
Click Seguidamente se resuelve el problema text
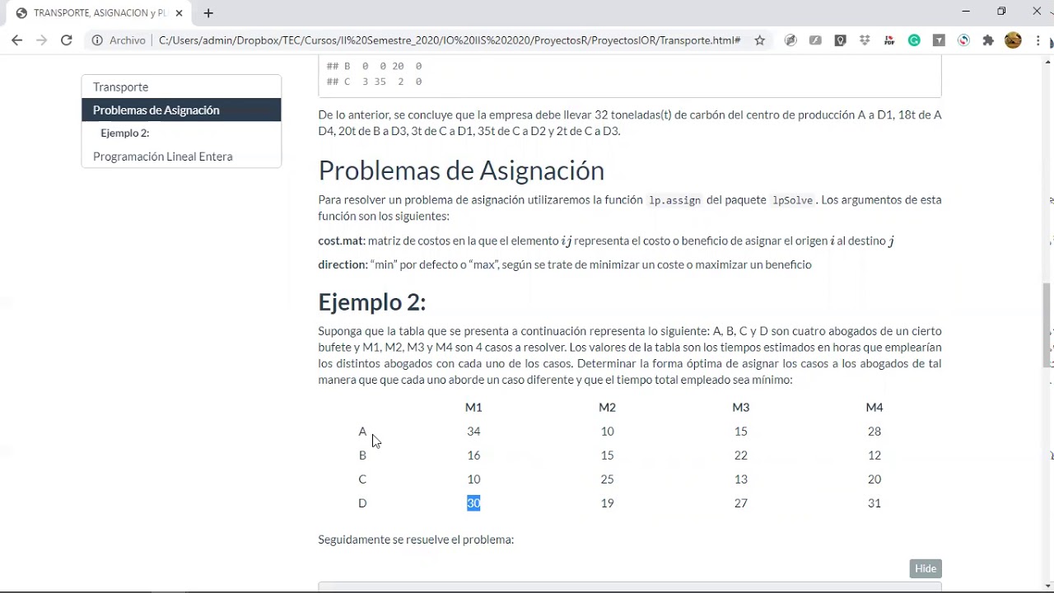tap(416, 539)
